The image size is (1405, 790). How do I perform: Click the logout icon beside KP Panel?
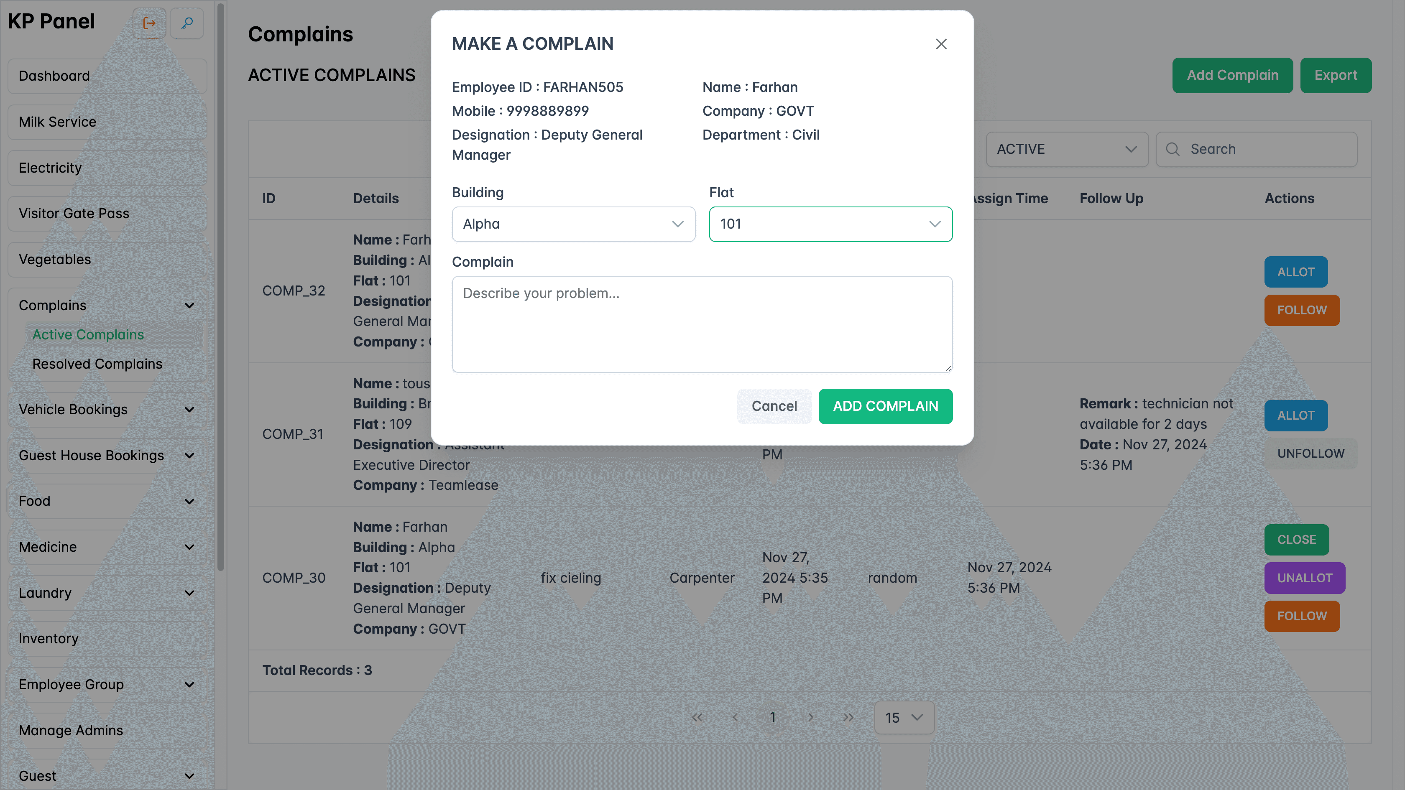(149, 23)
